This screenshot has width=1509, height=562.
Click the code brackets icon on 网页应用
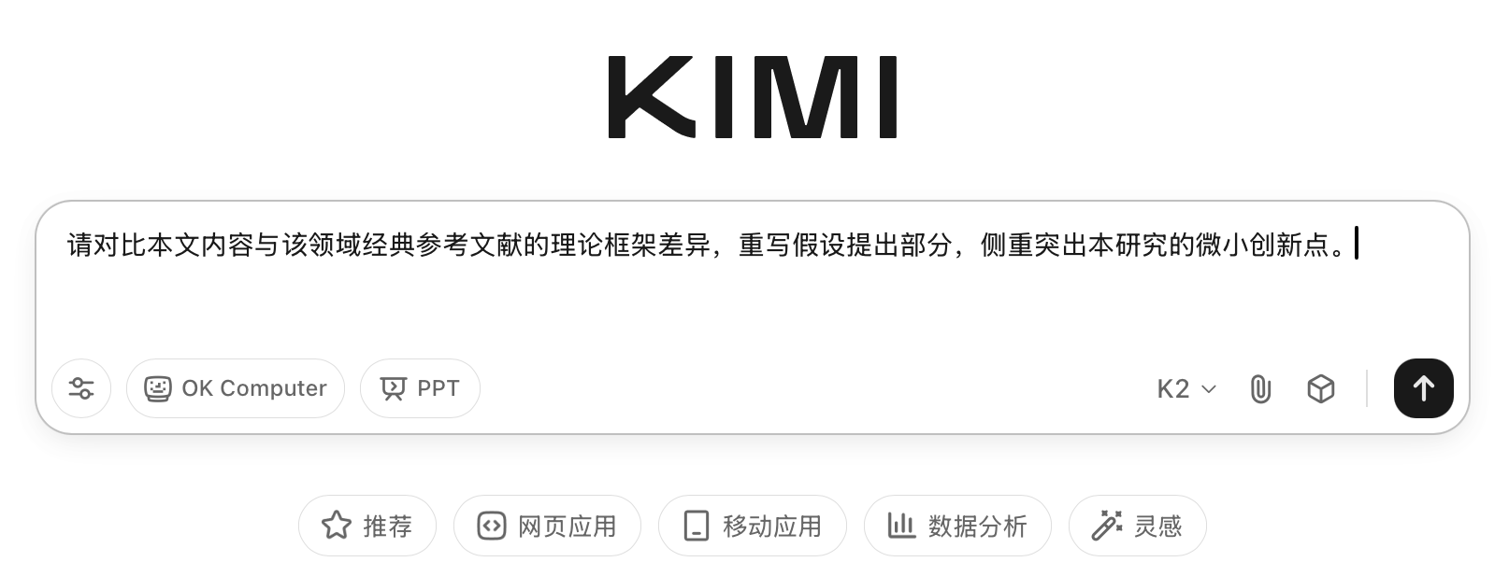[x=492, y=526]
